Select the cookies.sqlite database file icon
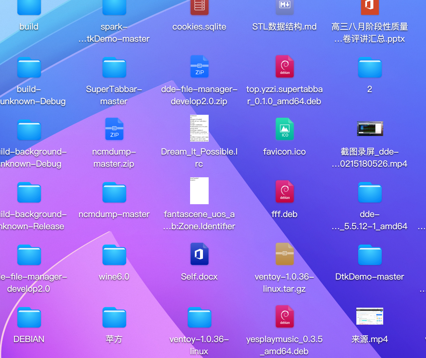Screen dimensions: 426x358 click(x=199, y=8)
